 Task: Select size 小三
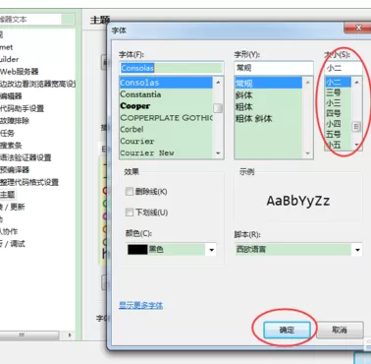click(x=338, y=103)
